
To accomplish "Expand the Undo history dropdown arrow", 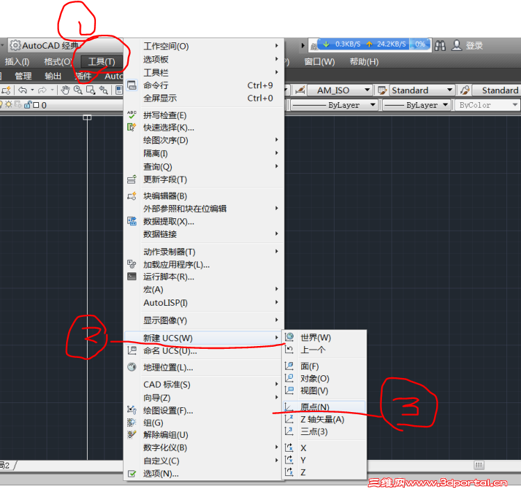I will [32, 90].
